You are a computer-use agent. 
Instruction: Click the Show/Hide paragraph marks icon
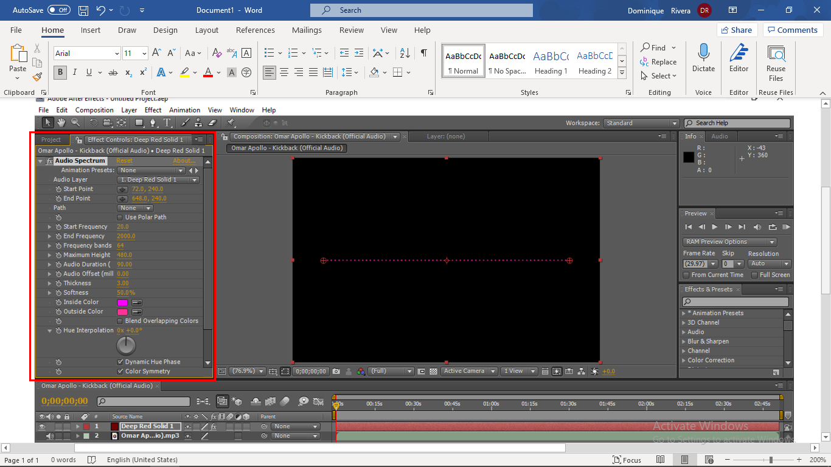[423, 53]
